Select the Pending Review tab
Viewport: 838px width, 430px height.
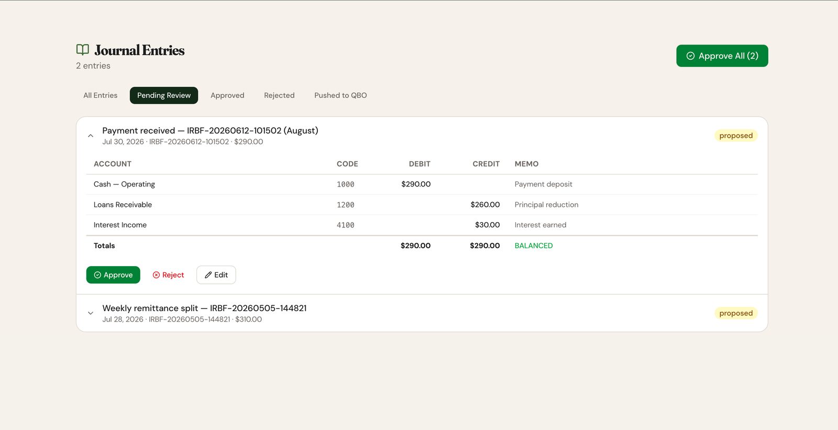(164, 95)
